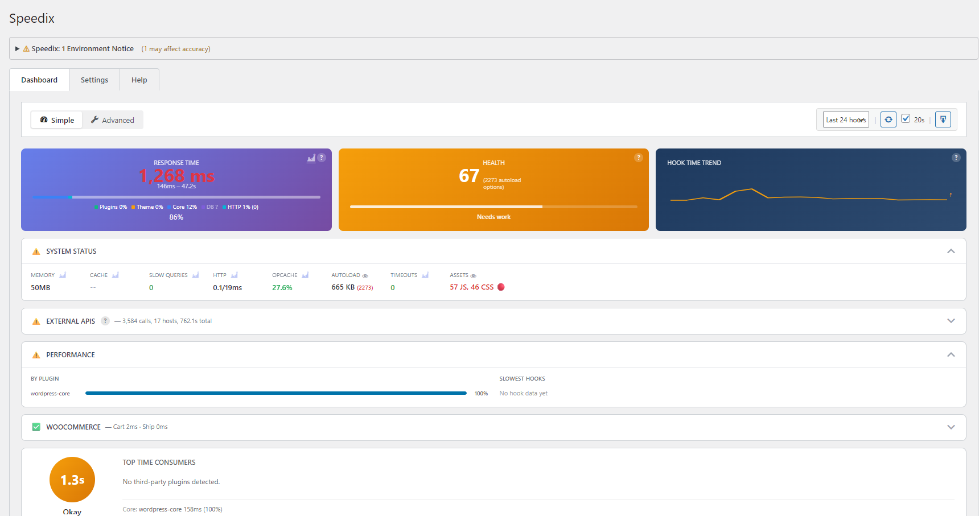Expand the Speedix Environment Notice
Screen dimensions: 979x516
[x=17, y=48]
